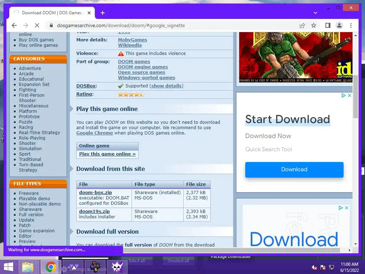The image size is (365, 274).
Task: Open Chrome three-dot menu
Action: tap(351, 25)
